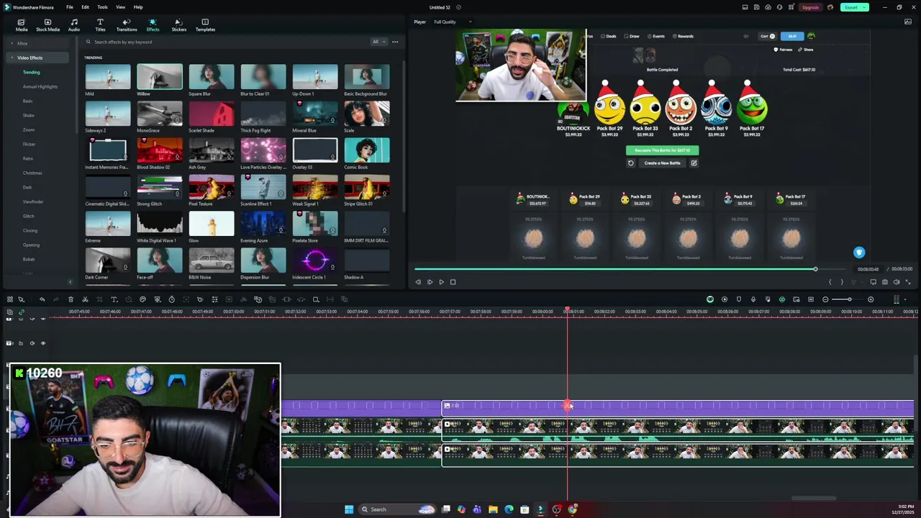Click the add track icon
The height and width of the screenshot is (518, 921).
point(9,312)
